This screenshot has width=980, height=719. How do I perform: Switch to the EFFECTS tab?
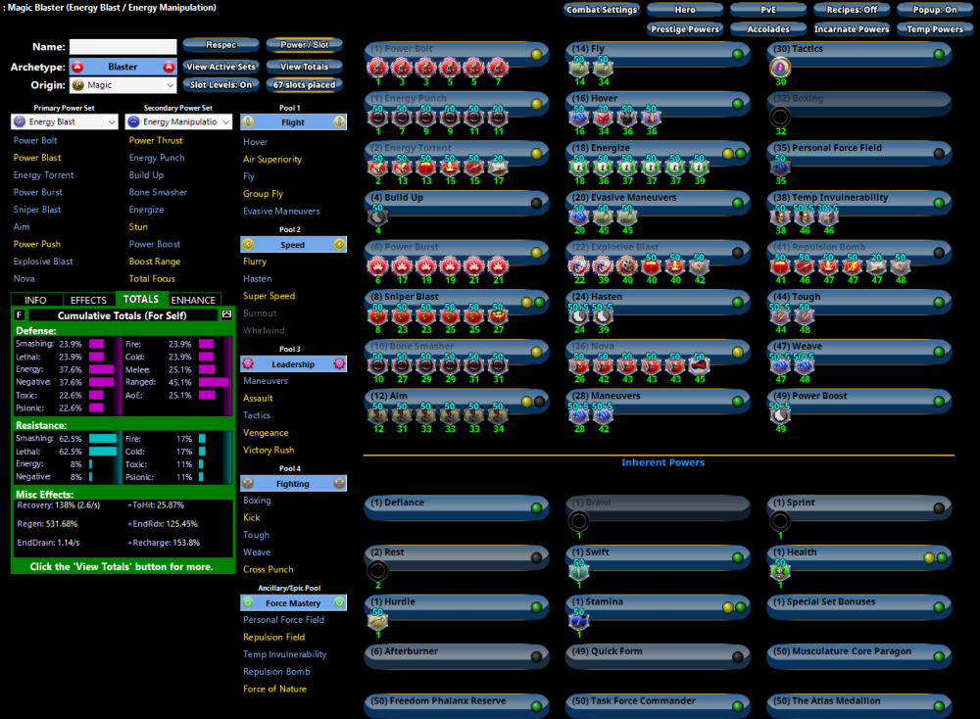tap(88, 300)
